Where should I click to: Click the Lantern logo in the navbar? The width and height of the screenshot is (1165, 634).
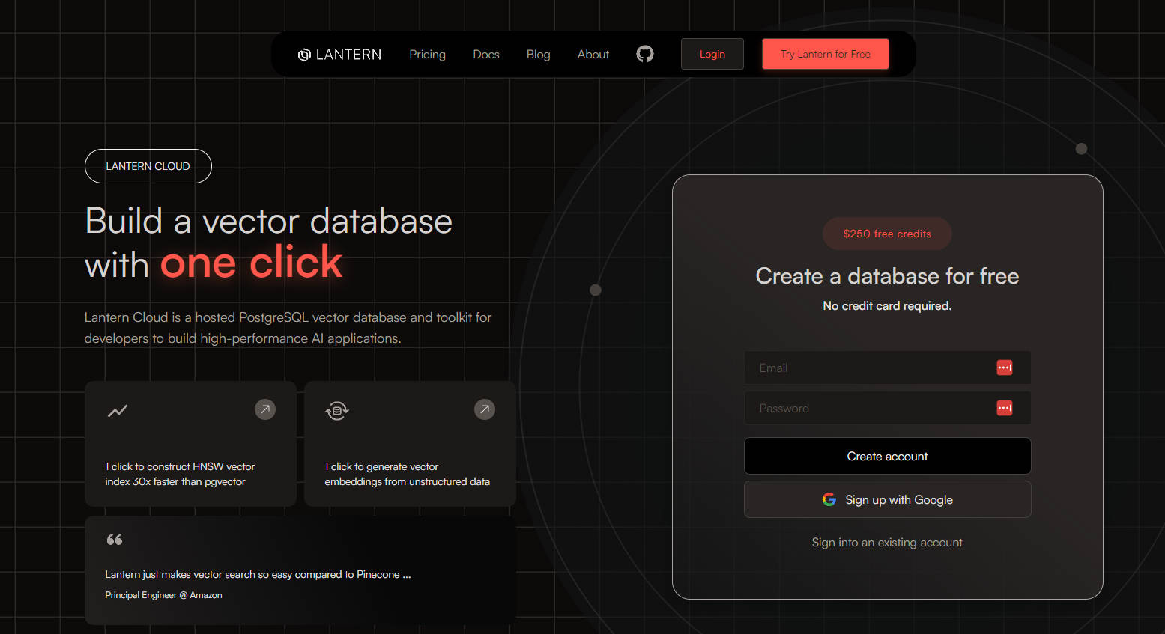(340, 55)
